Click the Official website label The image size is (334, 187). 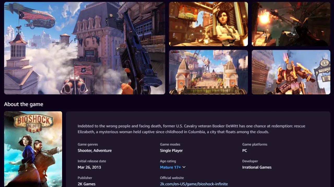pos(172,178)
